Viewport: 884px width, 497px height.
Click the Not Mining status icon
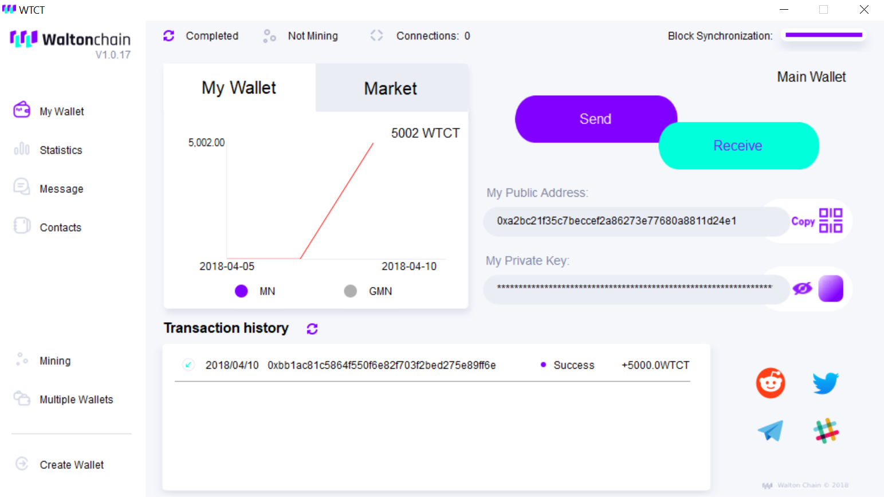[269, 36]
